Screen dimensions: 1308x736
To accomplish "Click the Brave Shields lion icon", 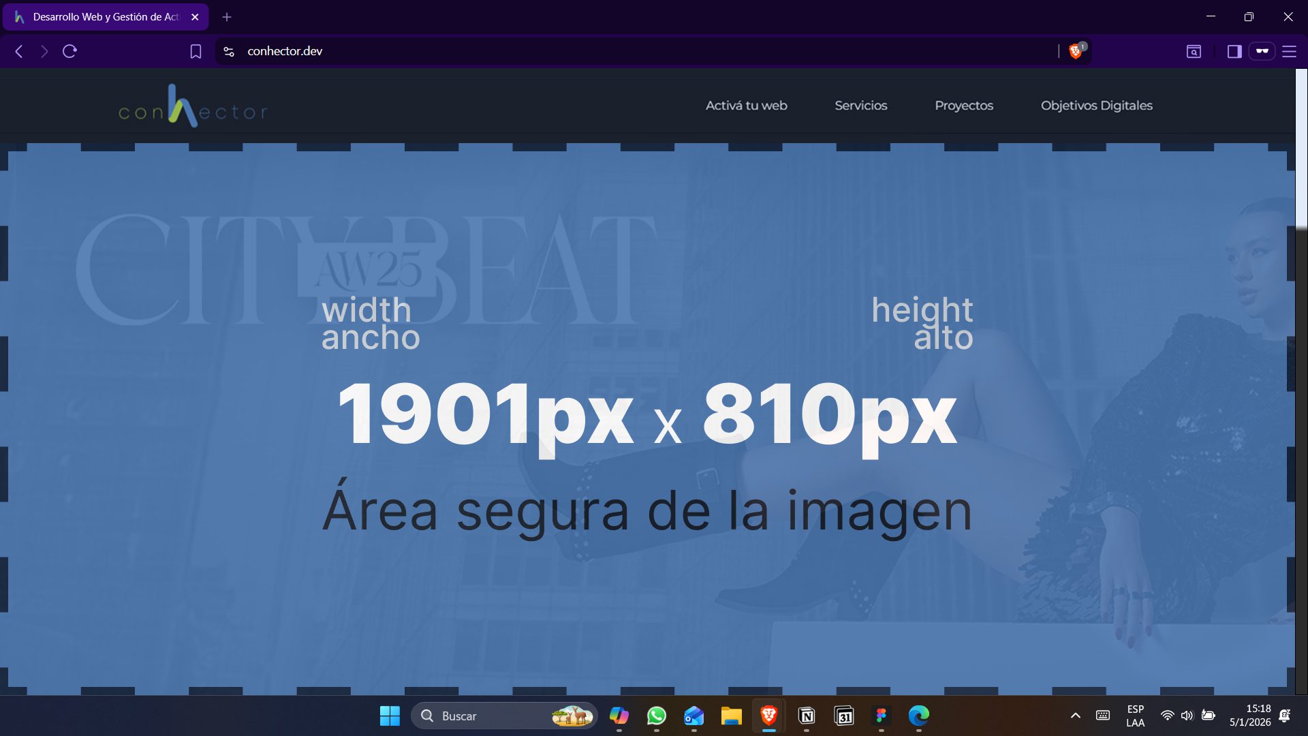I will (x=1076, y=51).
